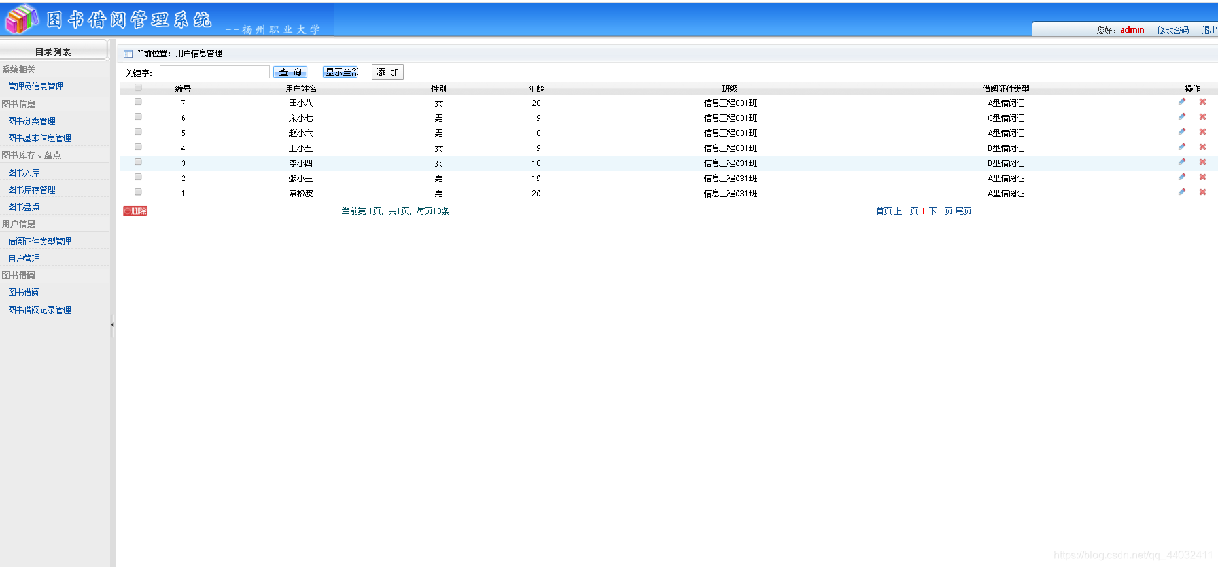This screenshot has width=1218, height=567.
Task: Click the 修改密码 link
Action: pos(1173,30)
